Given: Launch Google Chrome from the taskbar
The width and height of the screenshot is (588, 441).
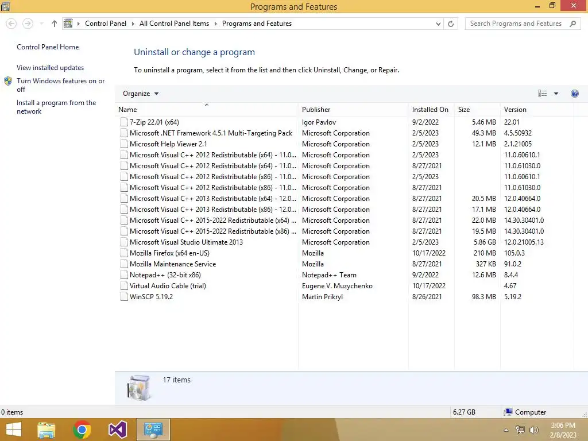Looking at the screenshot, I should (82, 430).
